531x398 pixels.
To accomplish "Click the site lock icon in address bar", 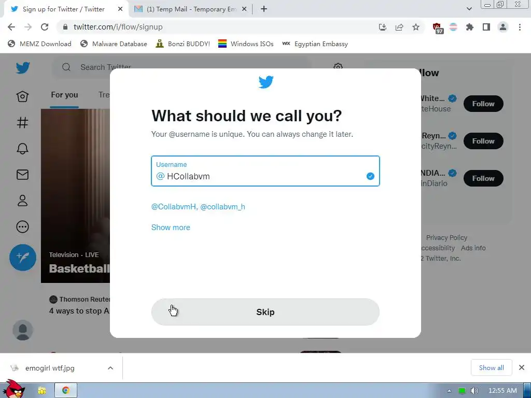I will coord(66,27).
